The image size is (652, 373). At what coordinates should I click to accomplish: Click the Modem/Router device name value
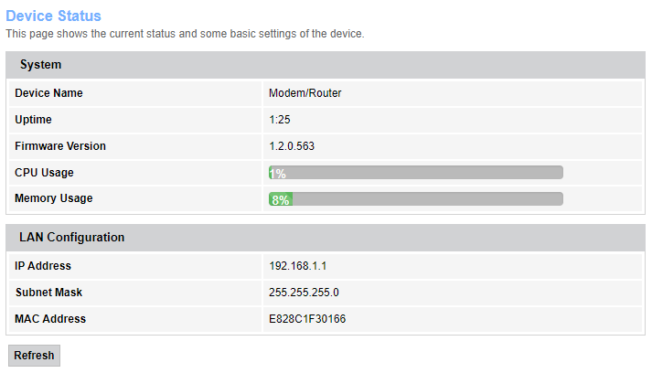(x=305, y=93)
